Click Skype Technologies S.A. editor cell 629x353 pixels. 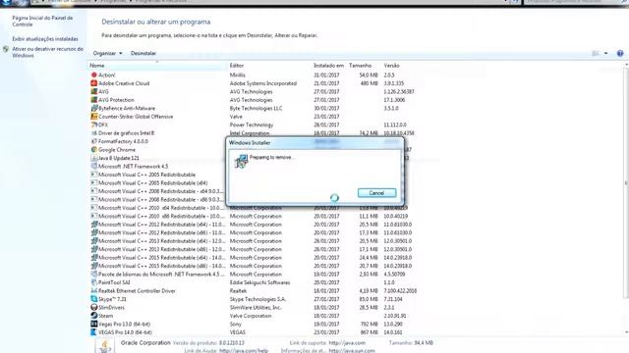[257, 299]
